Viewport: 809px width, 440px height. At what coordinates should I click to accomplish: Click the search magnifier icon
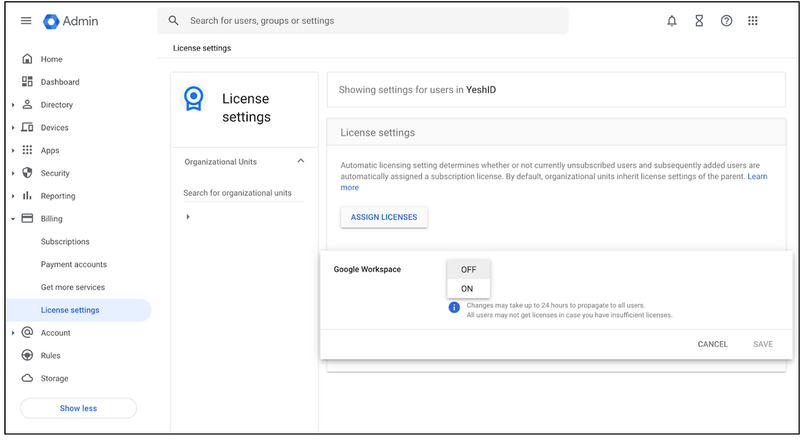coord(174,21)
